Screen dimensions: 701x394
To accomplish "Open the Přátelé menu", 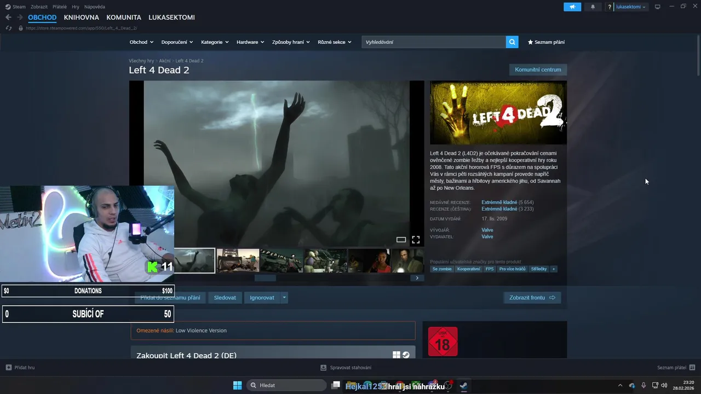I will [x=60, y=7].
